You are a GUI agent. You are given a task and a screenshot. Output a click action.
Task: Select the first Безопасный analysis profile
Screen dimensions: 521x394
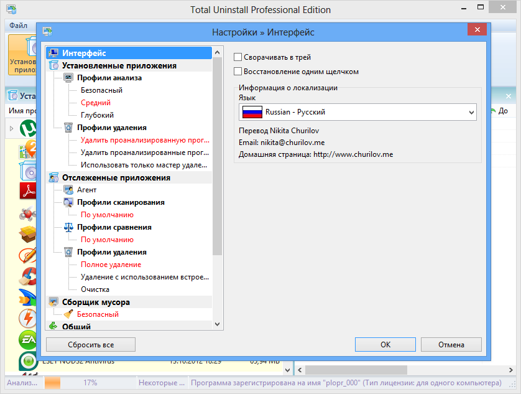[x=101, y=90]
